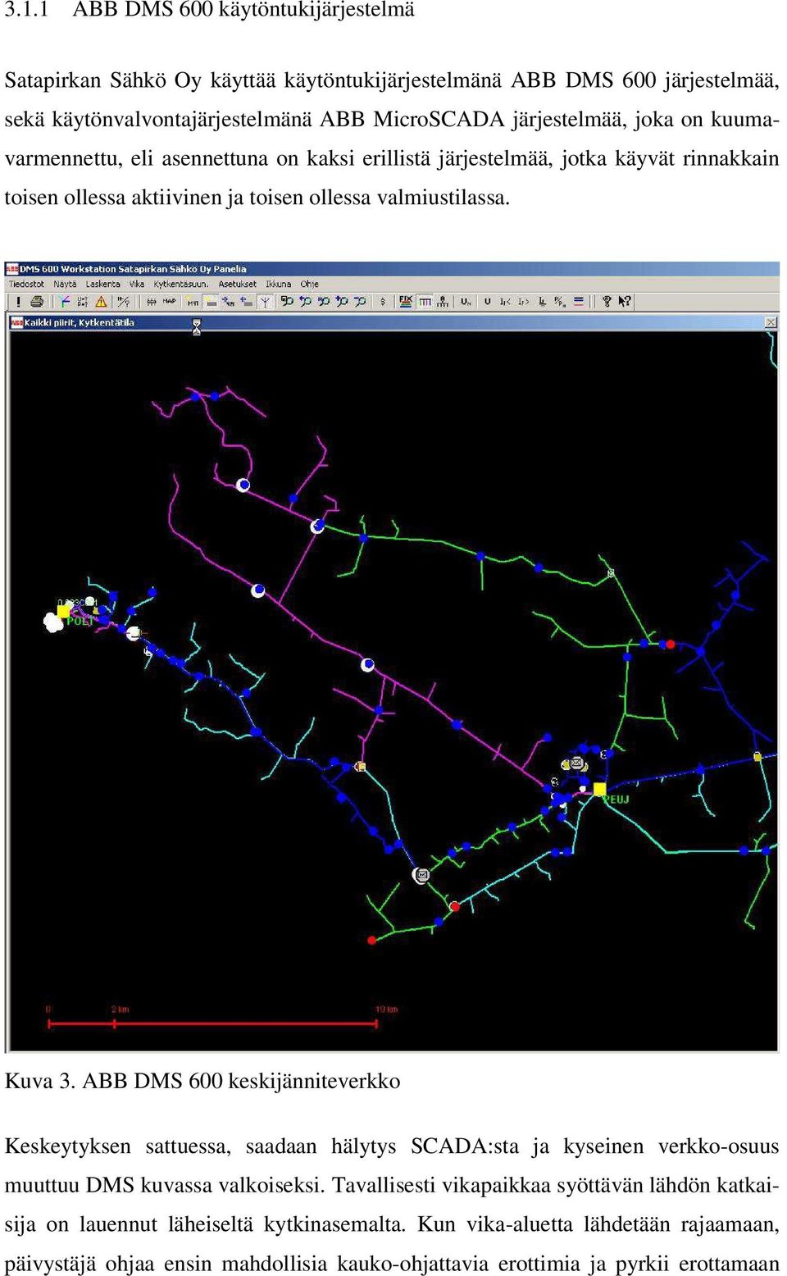Click the yellow substation square near PEUJ
The image size is (787, 1276).
[x=599, y=789]
